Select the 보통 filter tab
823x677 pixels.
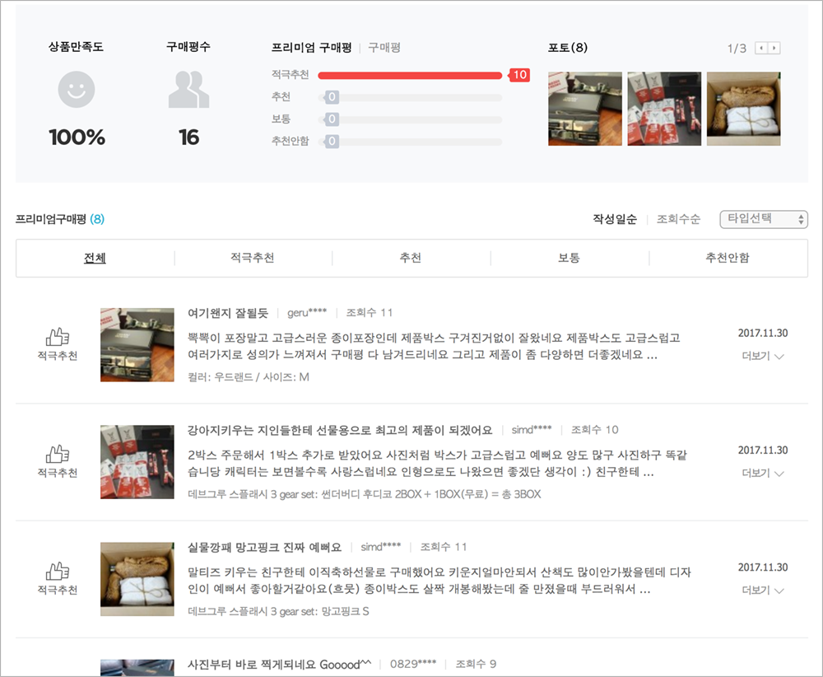(x=569, y=258)
